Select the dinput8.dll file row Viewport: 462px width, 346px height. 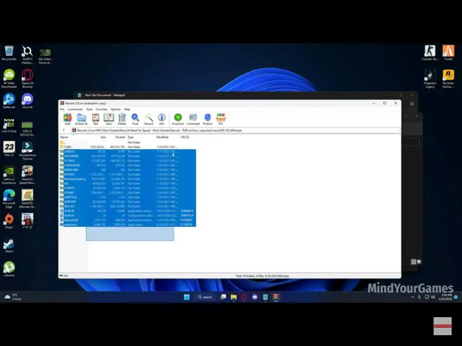[x=128, y=220]
